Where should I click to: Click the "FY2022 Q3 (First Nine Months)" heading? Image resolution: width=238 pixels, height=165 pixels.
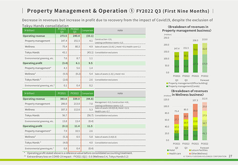[x=173, y=11]
